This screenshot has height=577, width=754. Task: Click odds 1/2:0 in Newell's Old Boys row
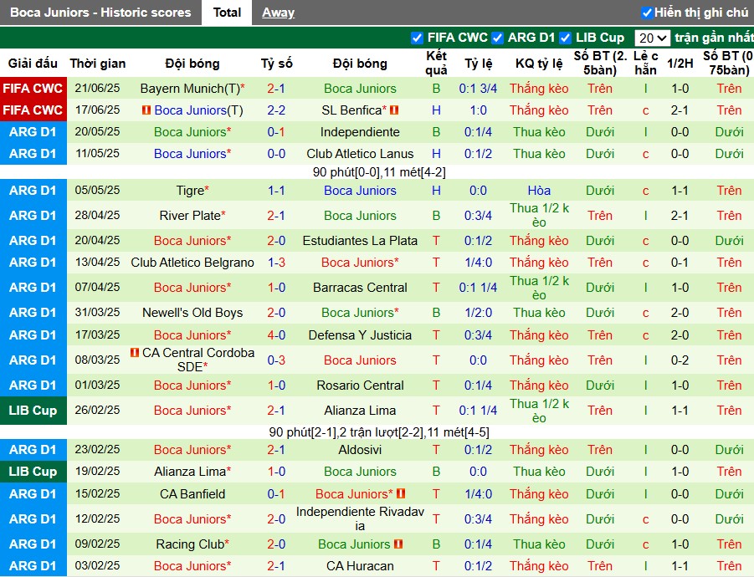(x=478, y=312)
